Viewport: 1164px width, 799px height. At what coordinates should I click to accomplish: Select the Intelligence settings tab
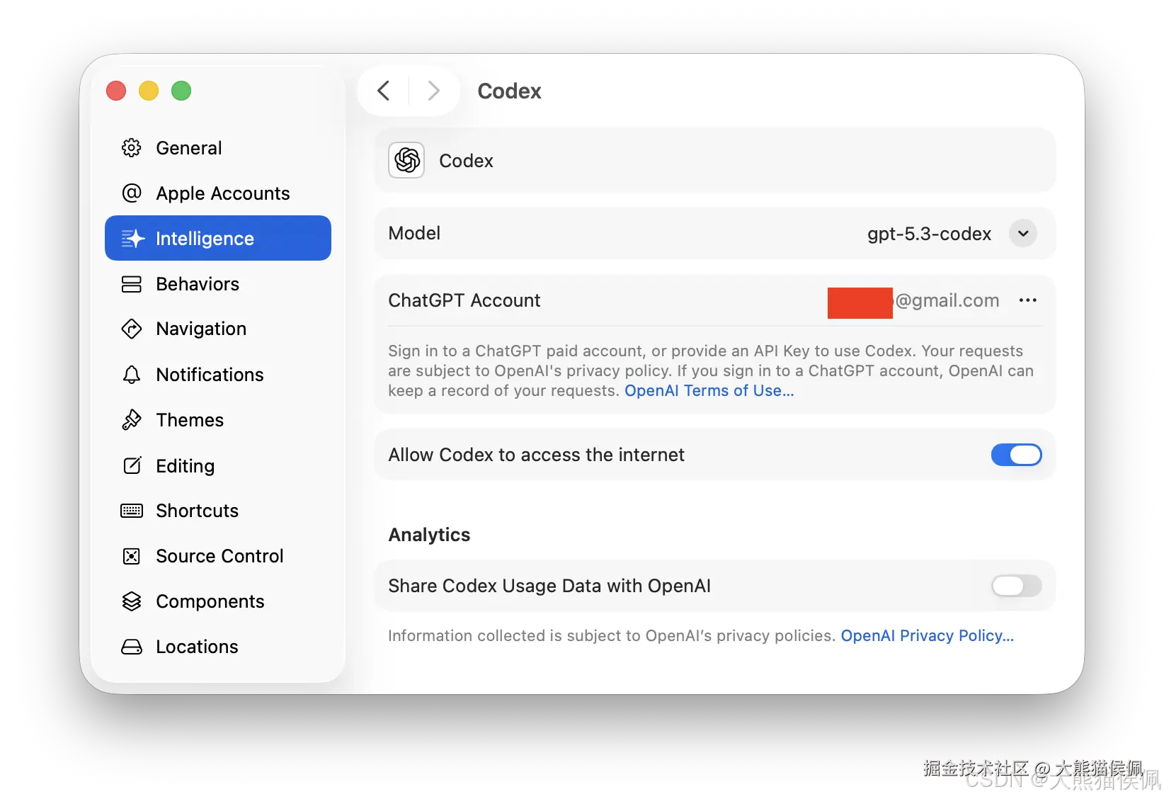[x=218, y=239]
